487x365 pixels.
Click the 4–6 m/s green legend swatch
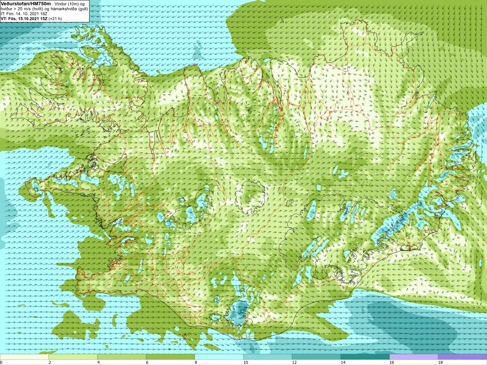coord(122,357)
